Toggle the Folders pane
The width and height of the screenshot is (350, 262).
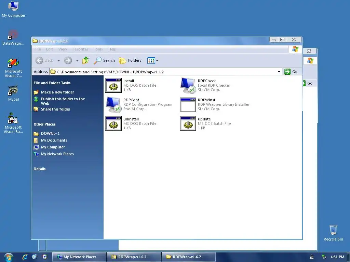coord(130,60)
